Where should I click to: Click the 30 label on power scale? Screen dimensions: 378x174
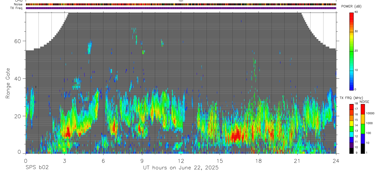356,31
